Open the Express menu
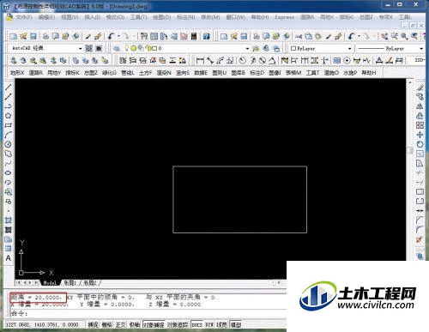Image resolution: width=429 pixels, height=332 pixels. point(285,17)
